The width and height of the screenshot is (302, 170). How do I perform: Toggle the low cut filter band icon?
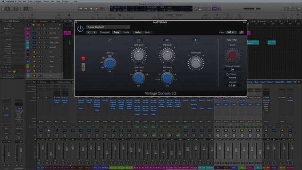click(x=110, y=40)
